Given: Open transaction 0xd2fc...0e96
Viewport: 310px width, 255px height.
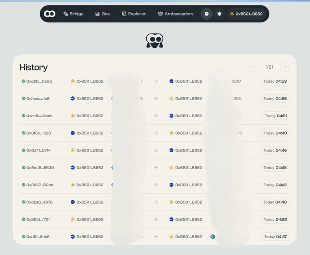Looking at the screenshot, I should coord(39,81).
